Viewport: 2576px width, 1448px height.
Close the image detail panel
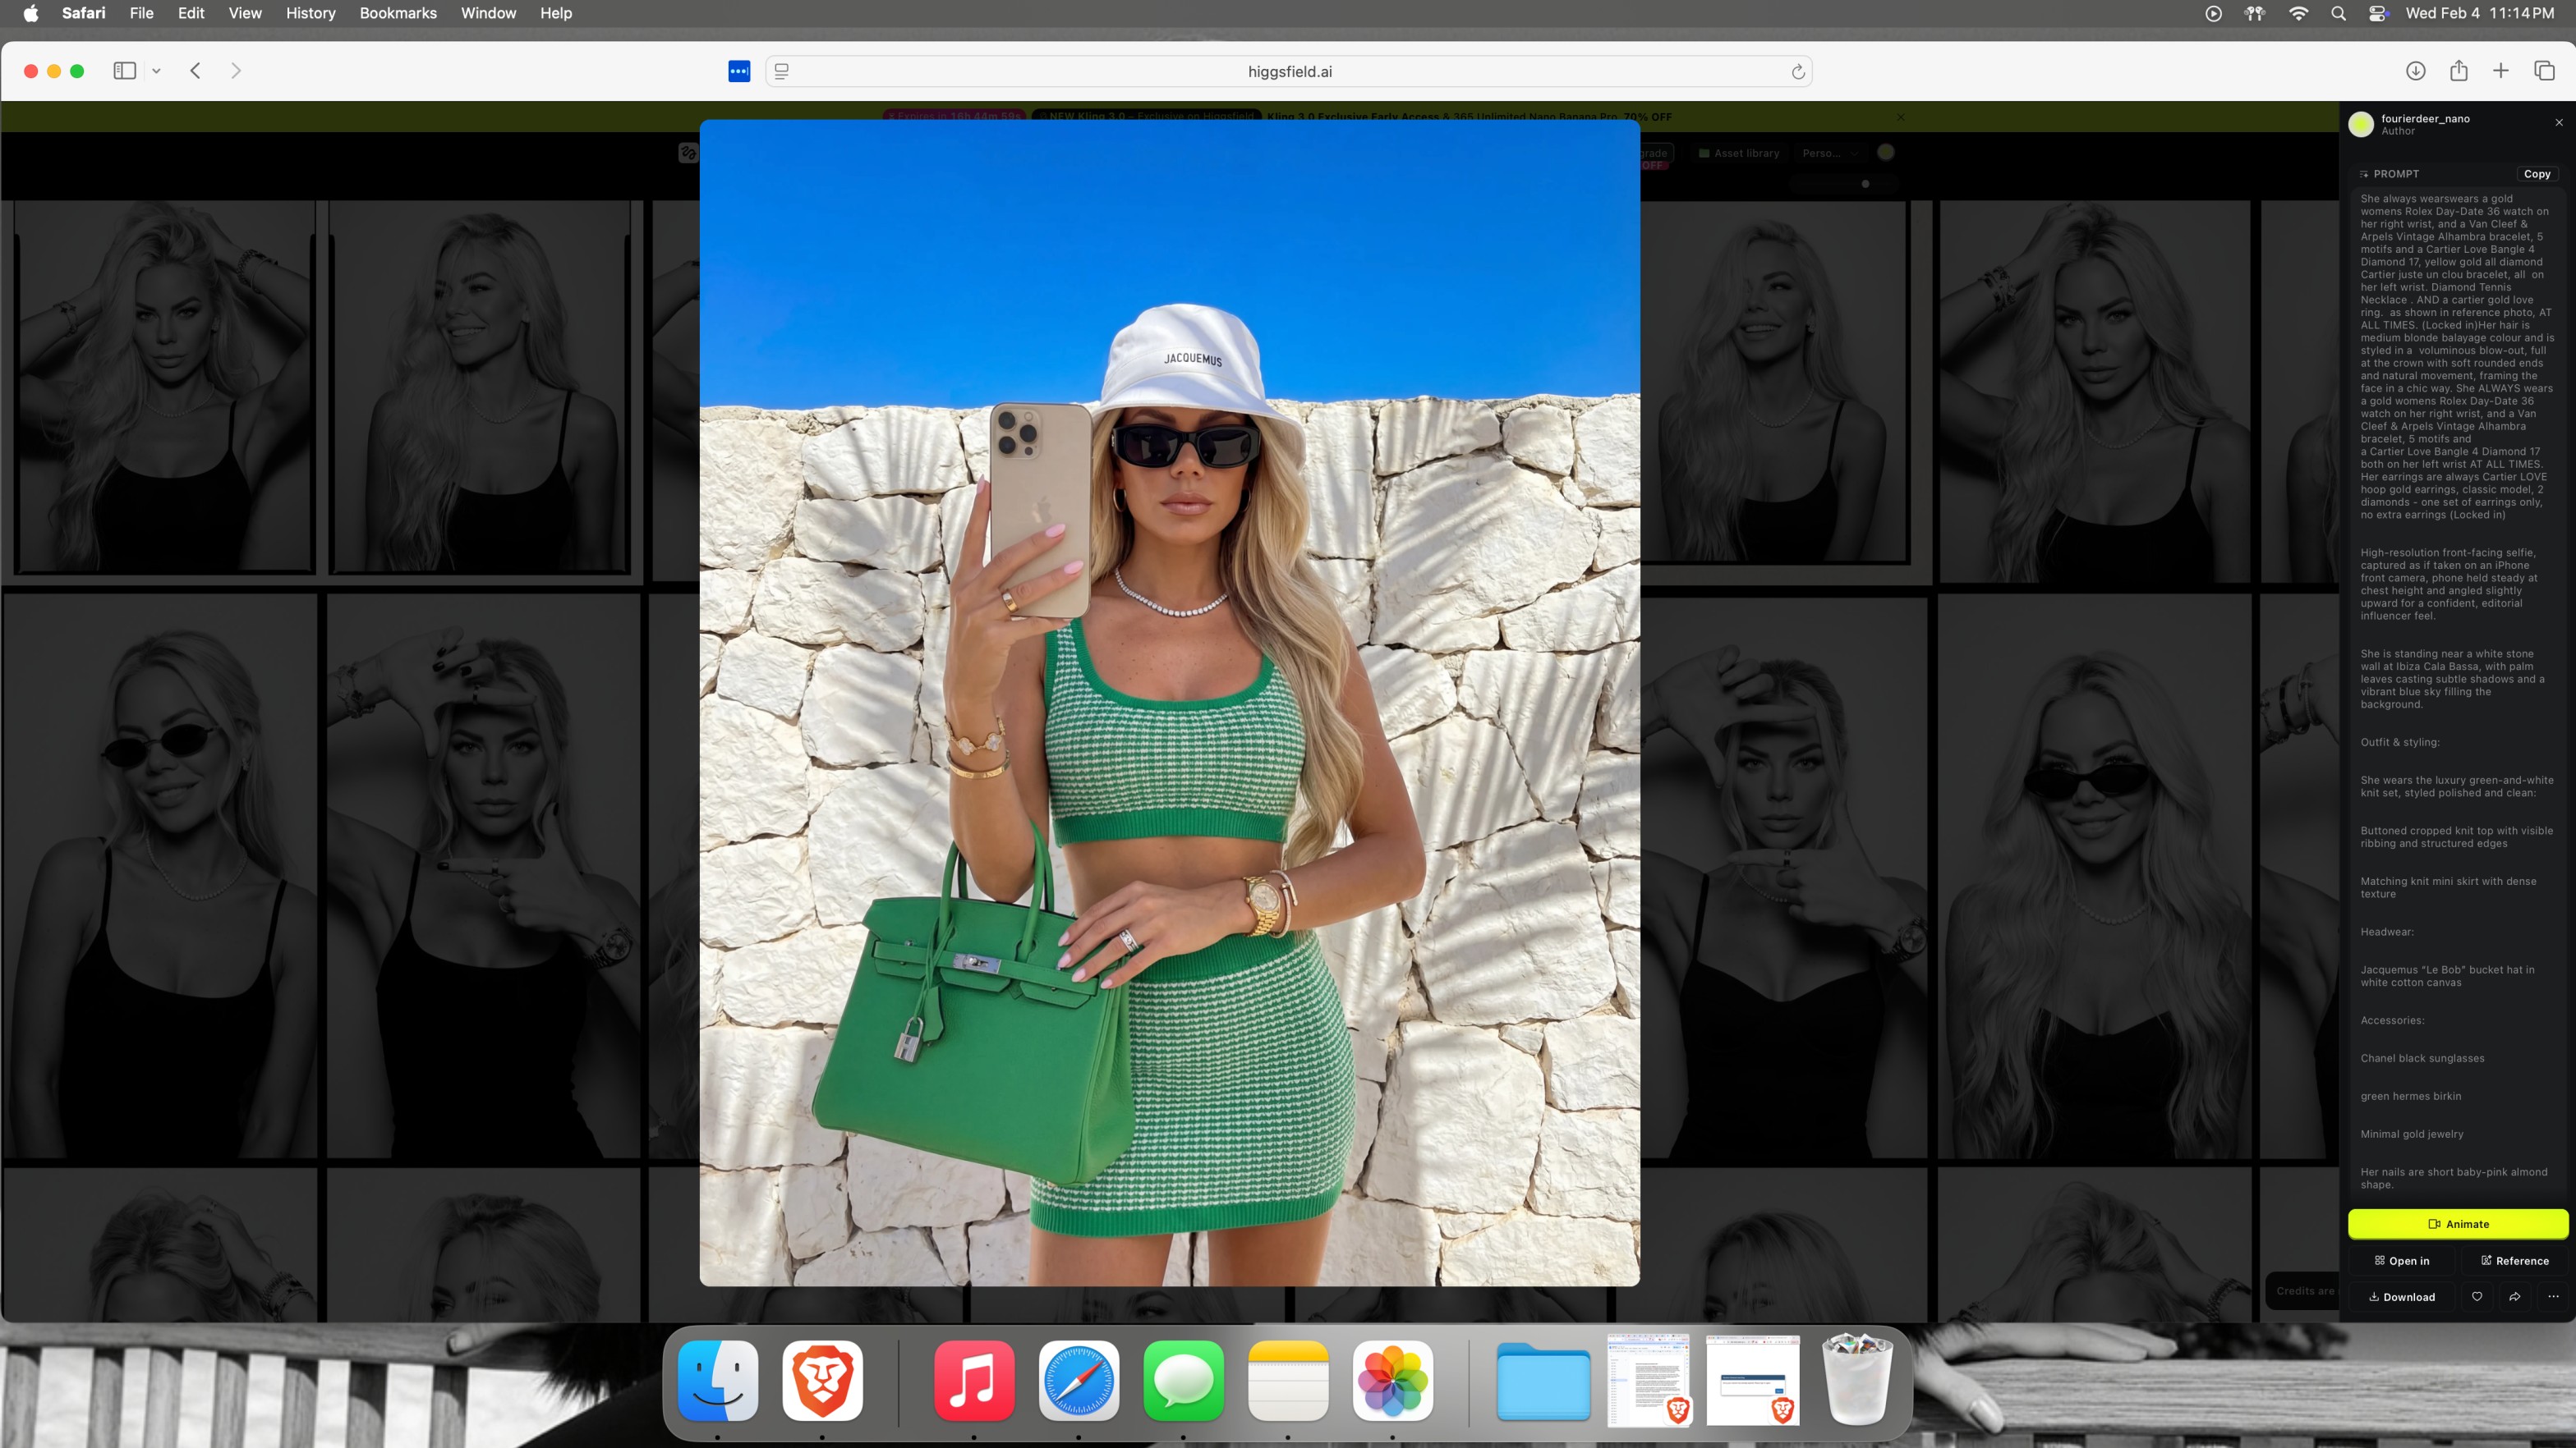pos(2559,123)
